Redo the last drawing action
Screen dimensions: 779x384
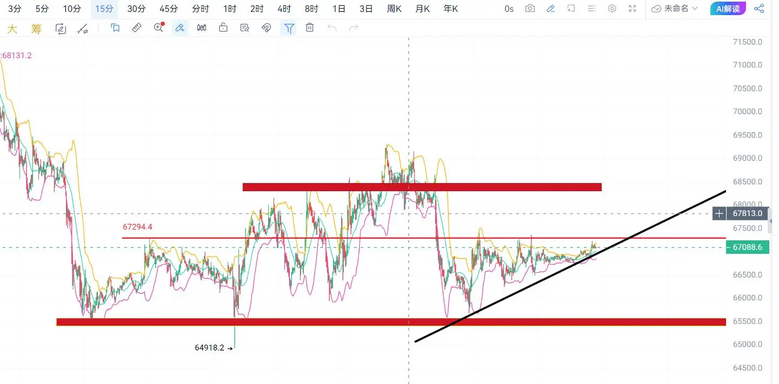tap(354, 28)
